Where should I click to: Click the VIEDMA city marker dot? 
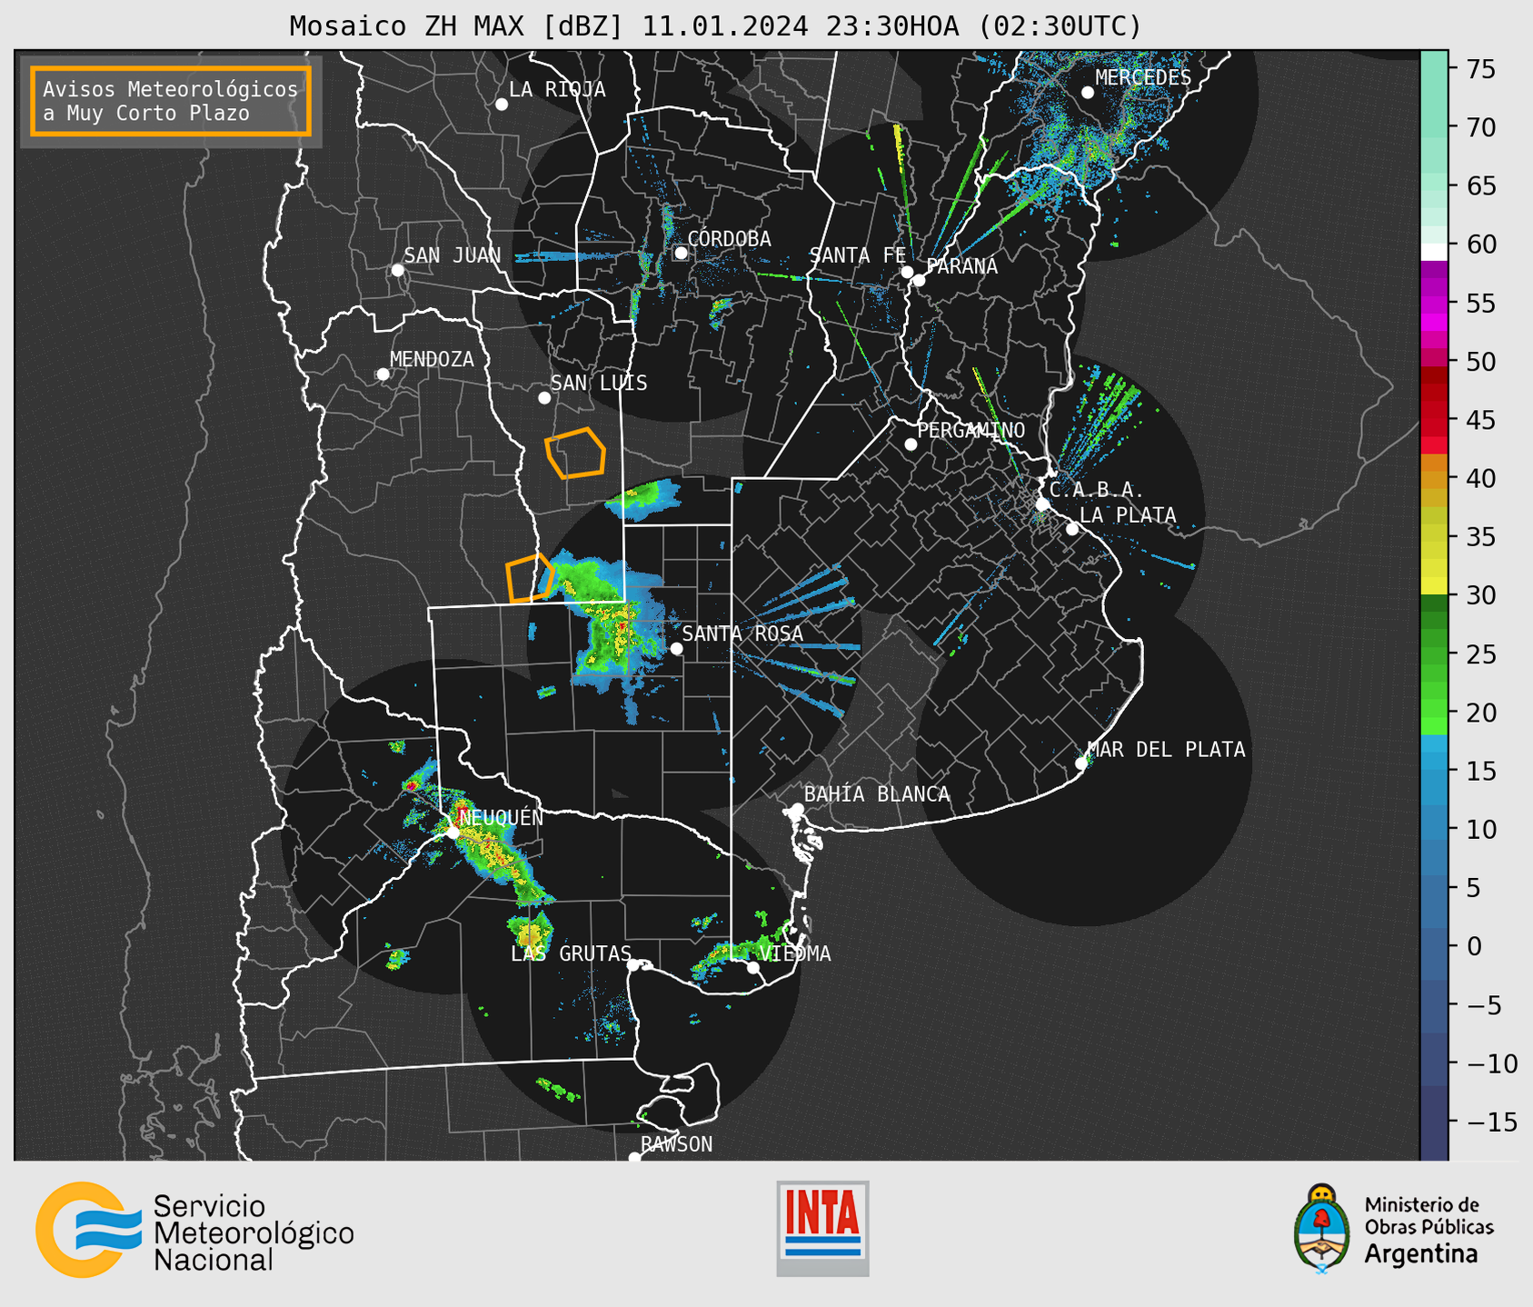click(x=753, y=967)
